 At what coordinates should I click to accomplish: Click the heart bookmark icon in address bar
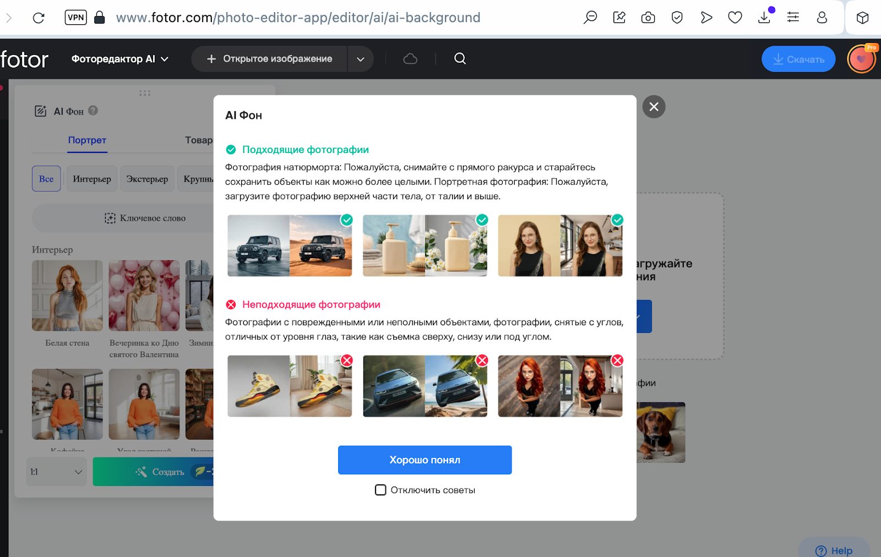(735, 18)
